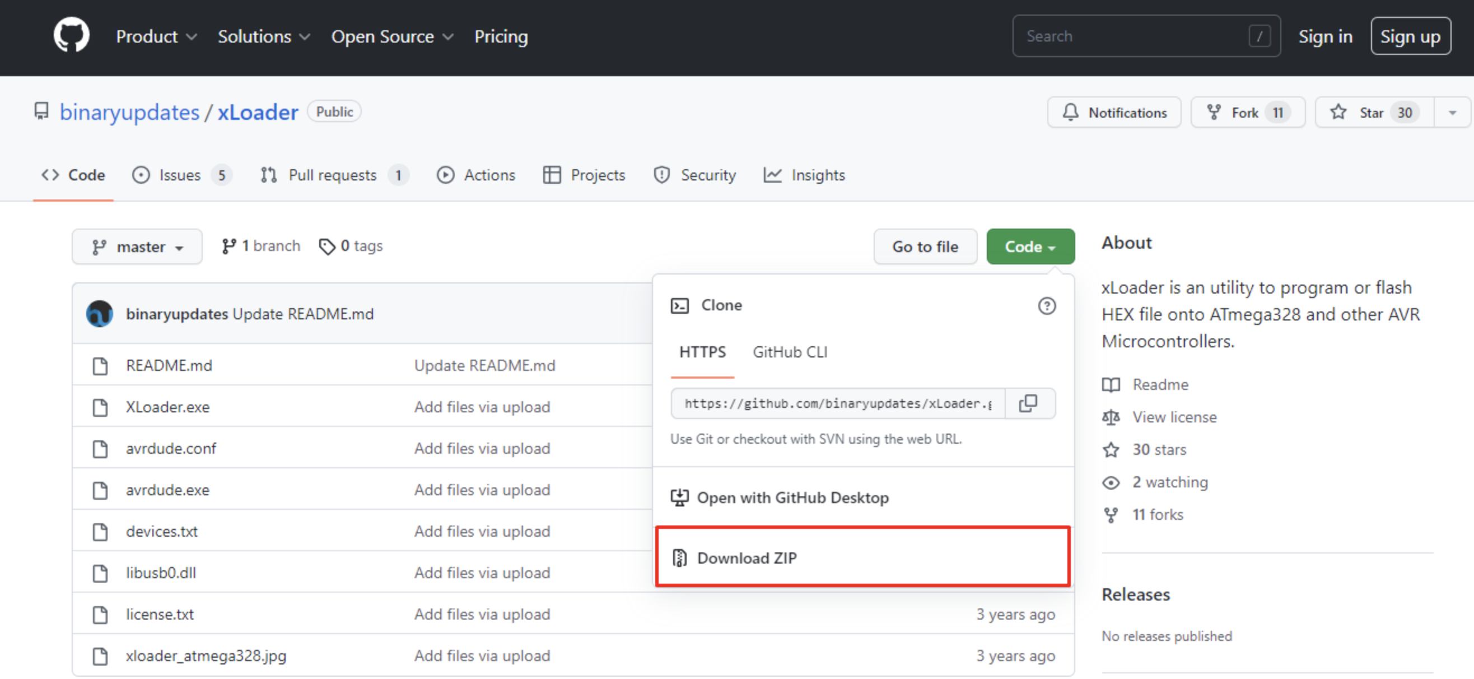This screenshot has height=679, width=1474.
Task: Open the Insights tab
Action: (804, 175)
